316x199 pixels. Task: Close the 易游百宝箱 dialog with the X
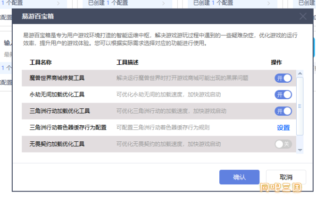(303, 17)
